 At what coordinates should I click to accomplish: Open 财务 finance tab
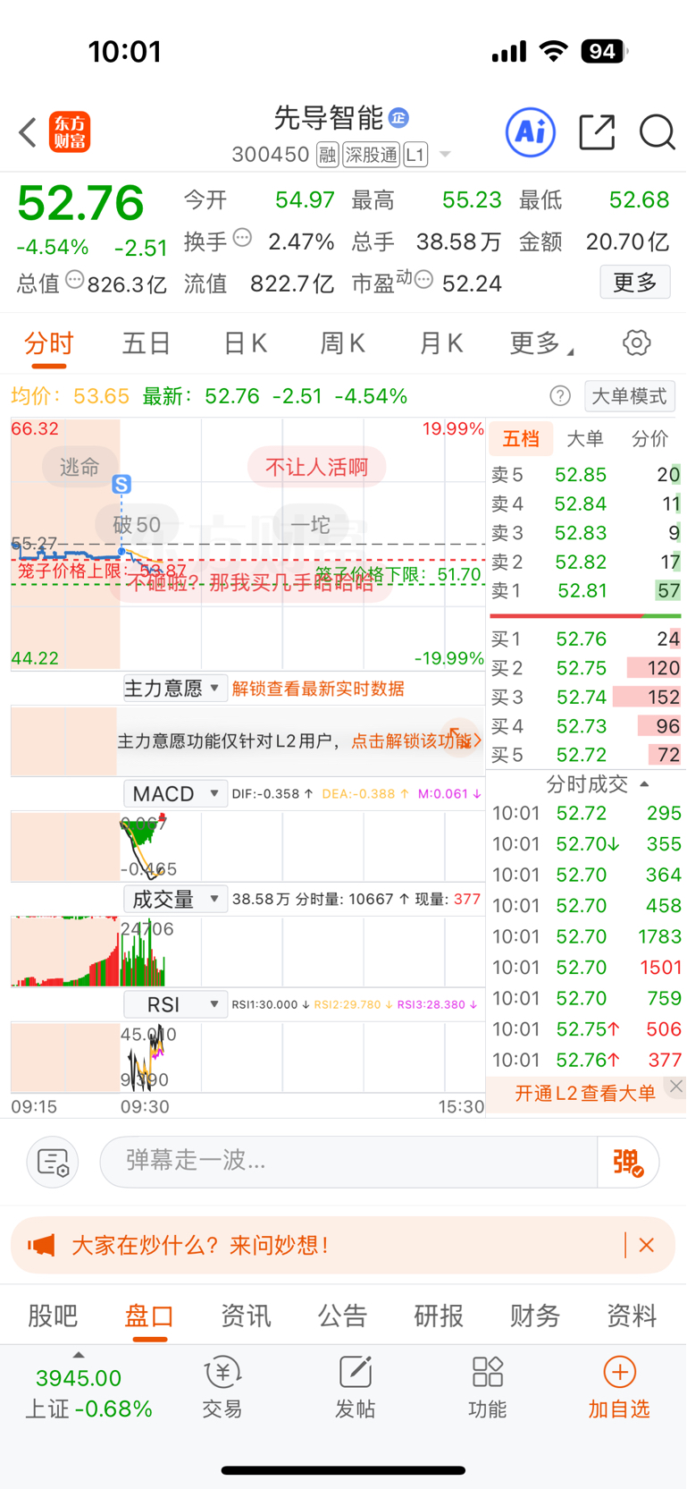(535, 1316)
